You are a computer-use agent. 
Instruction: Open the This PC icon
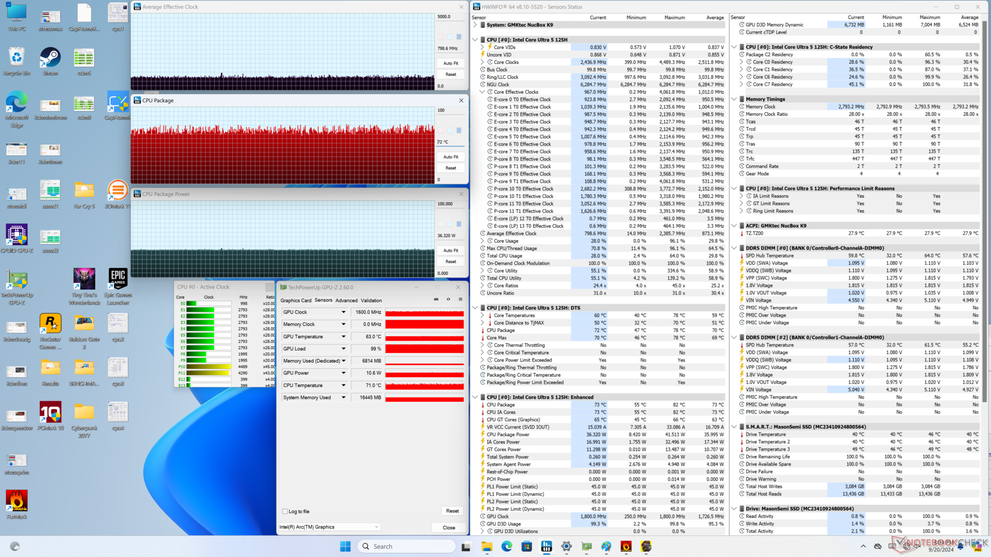pyautogui.click(x=17, y=17)
